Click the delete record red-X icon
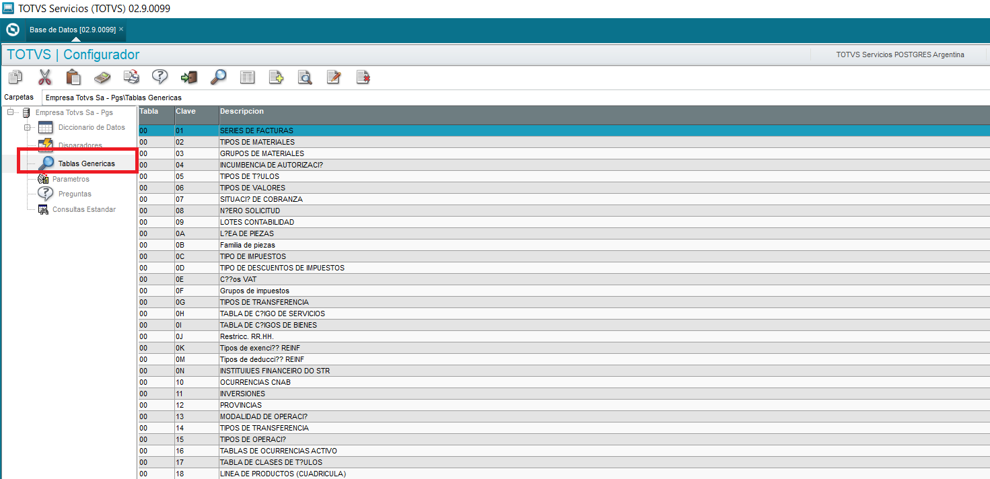This screenshot has width=990, height=479. click(363, 77)
